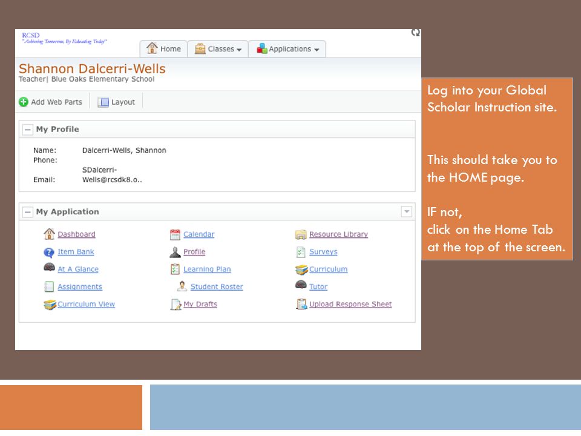The width and height of the screenshot is (581, 436).
Task: Open the Classes dropdown arrow
Action: [x=239, y=50]
